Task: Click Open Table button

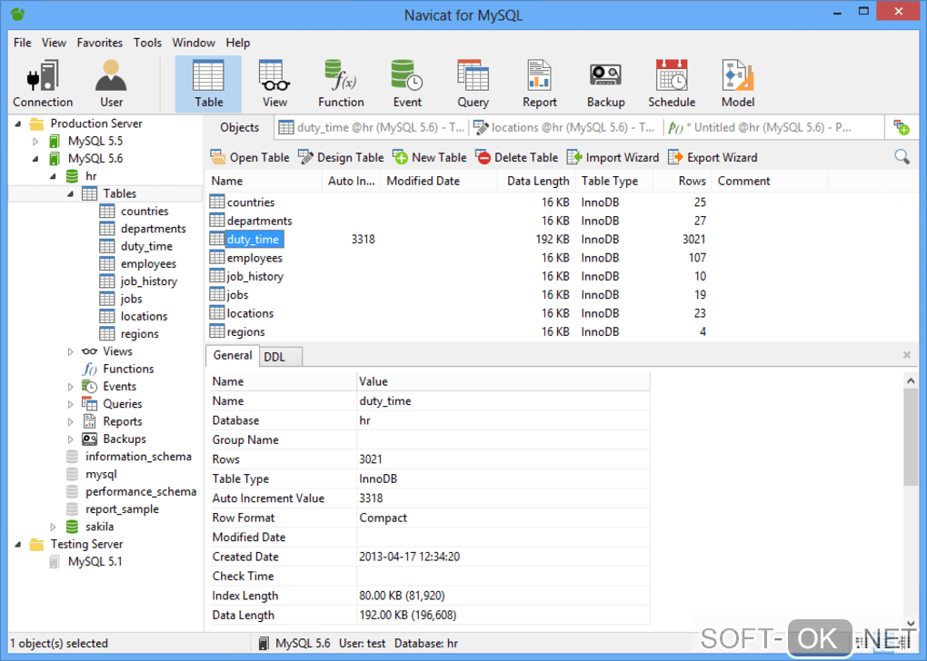Action: pos(250,158)
